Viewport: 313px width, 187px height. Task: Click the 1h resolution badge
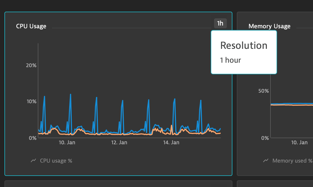coord(220,23)
